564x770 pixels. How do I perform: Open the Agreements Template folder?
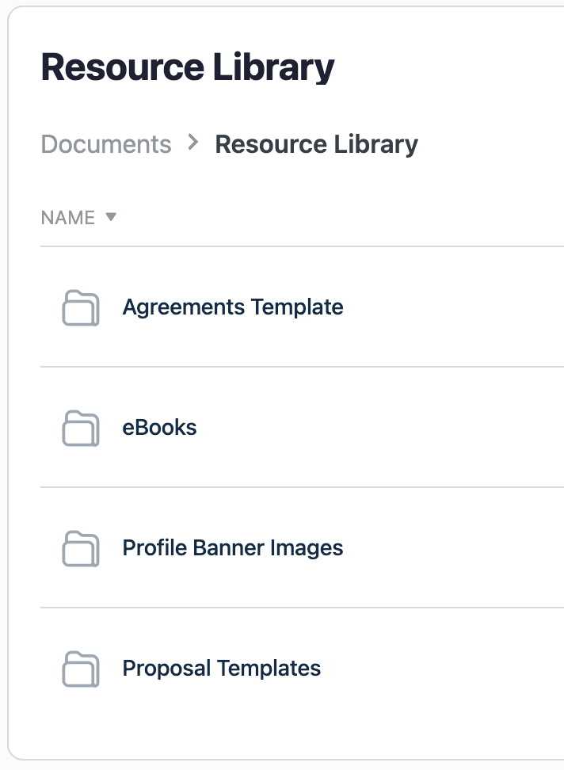coord(234,308)
